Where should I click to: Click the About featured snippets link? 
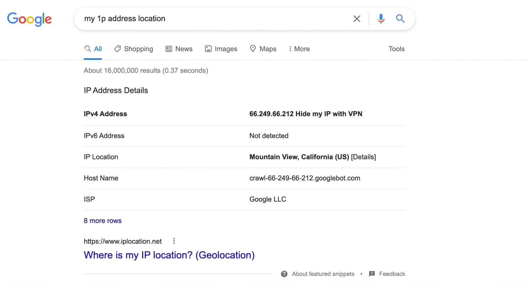click(x=323, y=274)
